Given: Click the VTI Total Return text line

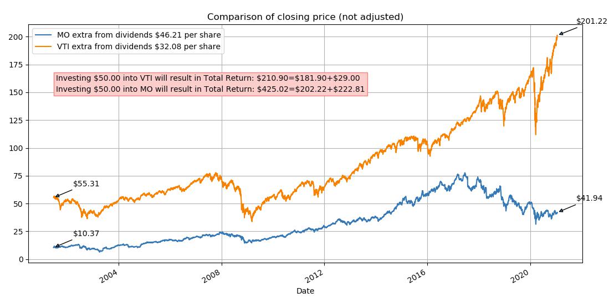Looking at the screenshot, I should point(208,78).
